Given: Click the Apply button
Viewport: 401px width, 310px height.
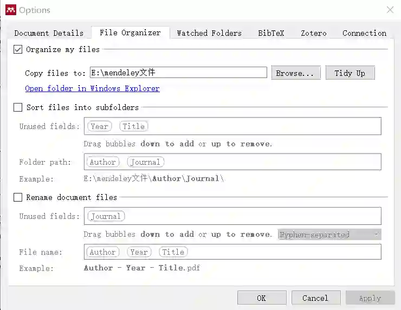Looking at the screenshot, I should tap(370, 298).
